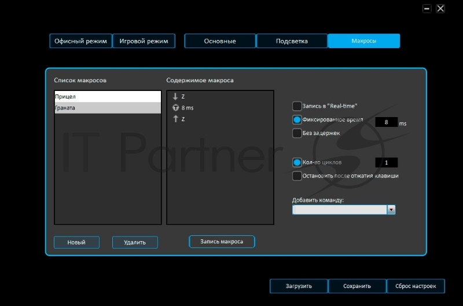463x306 pixels.
Task: Check the "Без задержек" option
Action: 297,133
